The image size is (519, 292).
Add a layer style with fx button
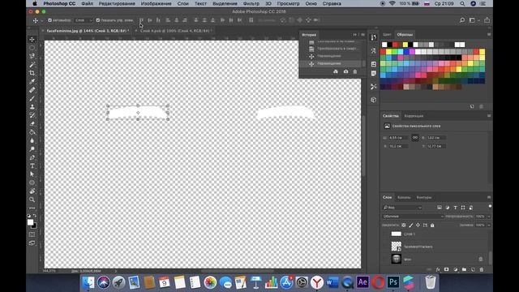pyautogui.click(x=438, y=270)
